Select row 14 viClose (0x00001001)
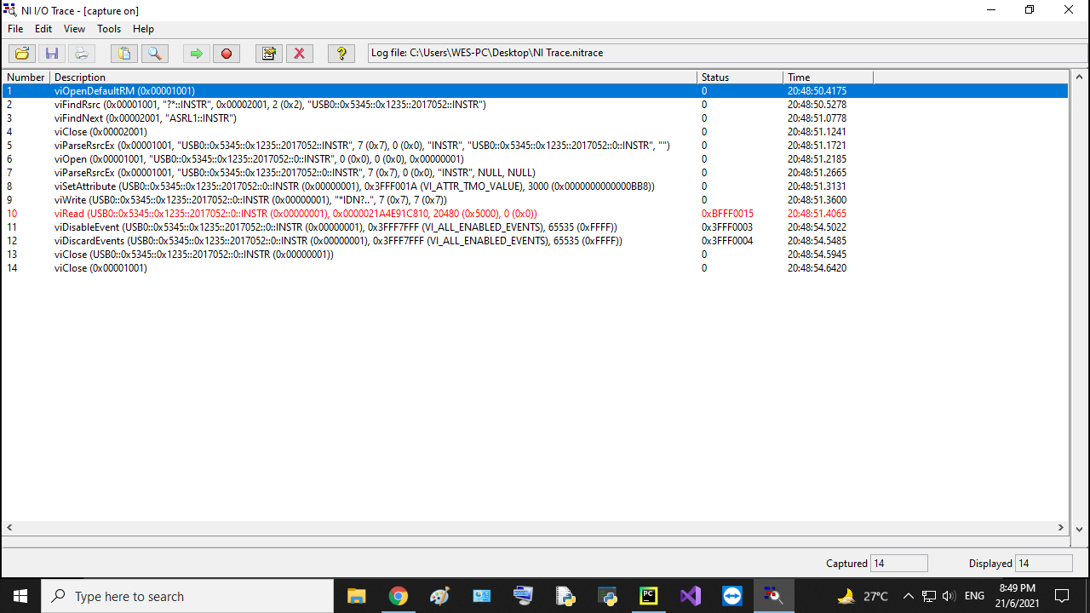 click(x=535, y=268)
